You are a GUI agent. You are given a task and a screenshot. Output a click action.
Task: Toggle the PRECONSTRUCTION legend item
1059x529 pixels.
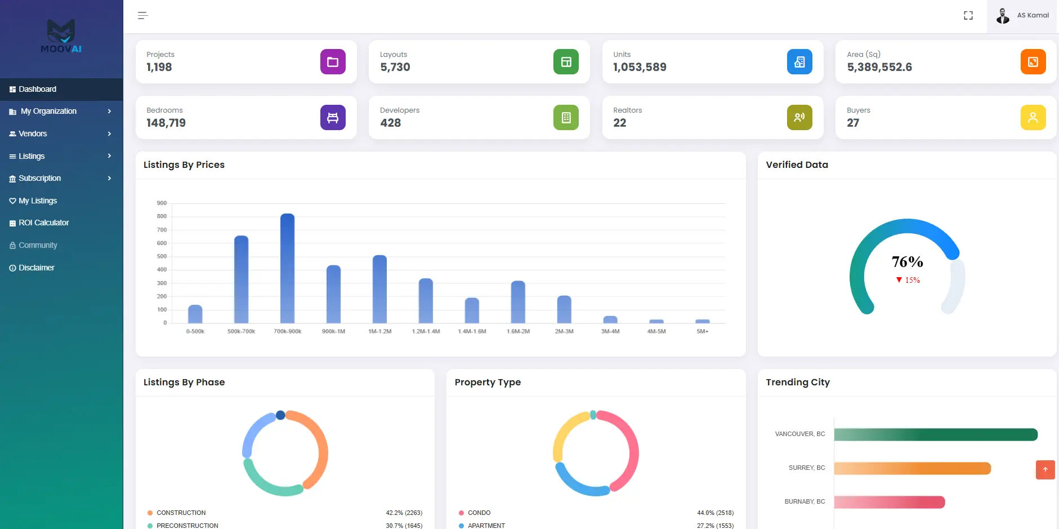click(x=187, y=525)
